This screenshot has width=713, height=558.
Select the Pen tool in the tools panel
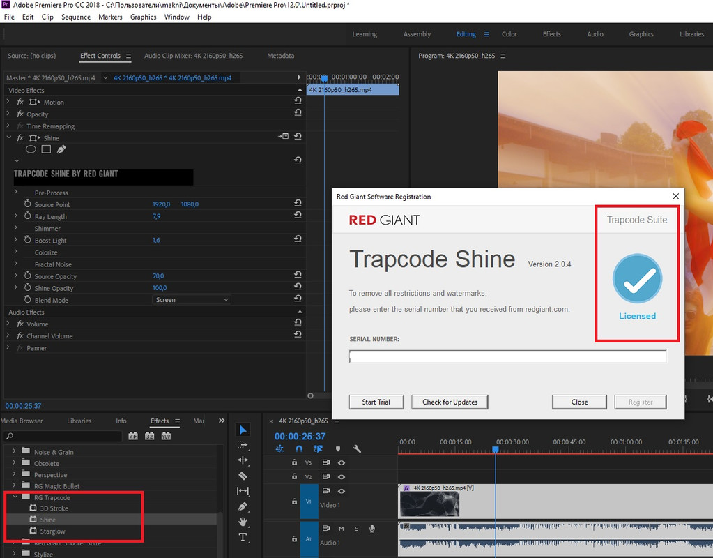pos(243,506)
